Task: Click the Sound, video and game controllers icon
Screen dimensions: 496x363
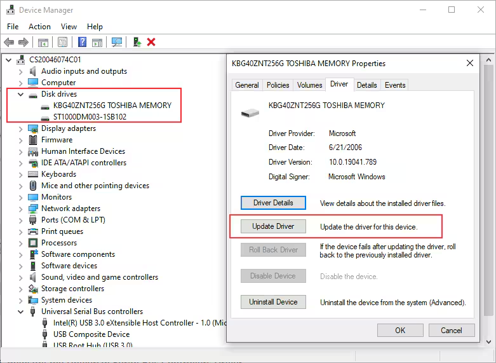Action: 32,277
